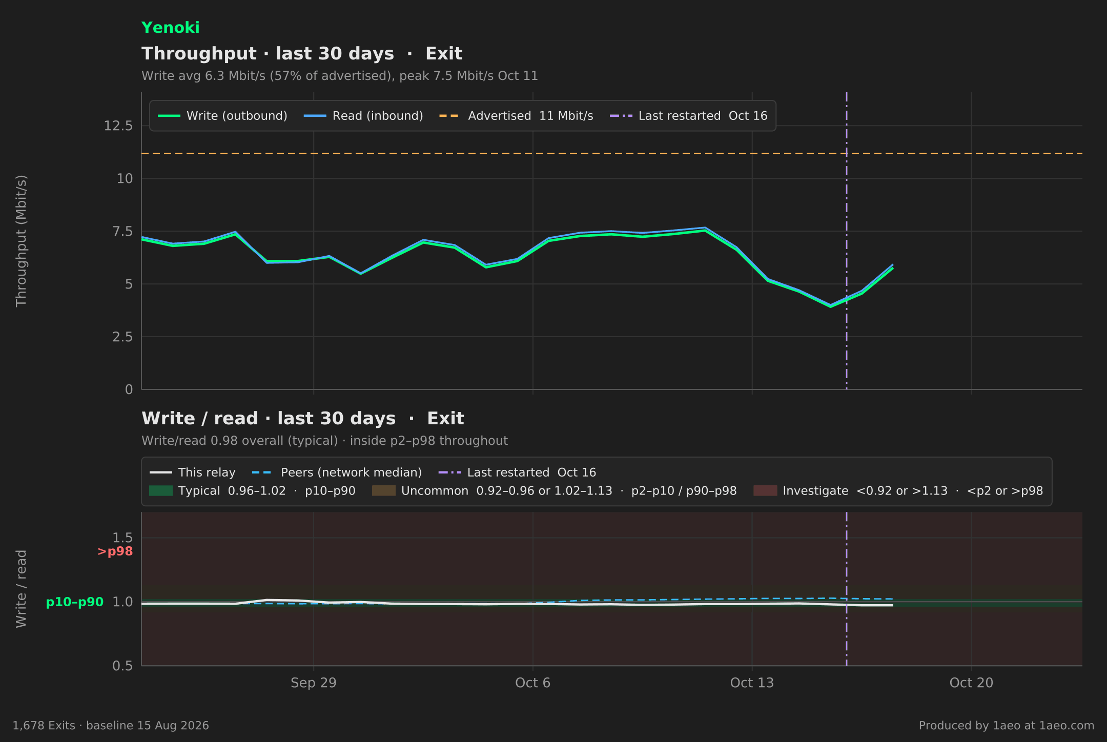Image resolution: width=1107 pixels, height=742 pixels.
Task: Click the restart marker line in throughput chart
Action: (x=847, y=241)
